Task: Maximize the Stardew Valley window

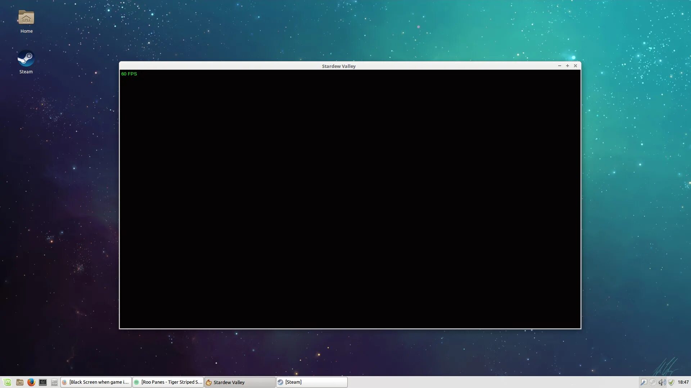Action: point(568,66)
